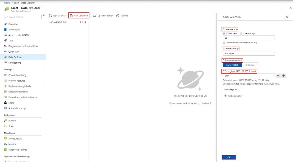The image size is (293, 162).
Task: Collapse the left sidebar with double chevron
Action: 44,15
